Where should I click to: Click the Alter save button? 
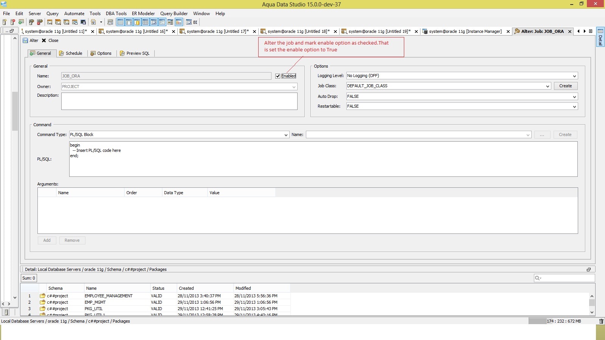pos(31,40)
